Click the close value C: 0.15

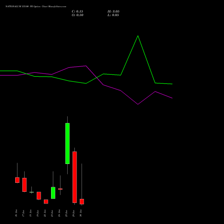point(78,12)
